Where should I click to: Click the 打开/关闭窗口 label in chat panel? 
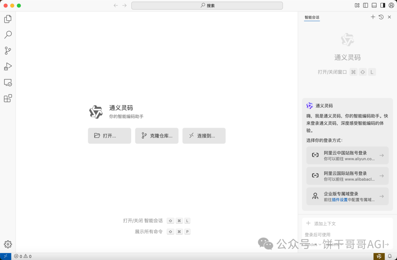coord(332,72)
